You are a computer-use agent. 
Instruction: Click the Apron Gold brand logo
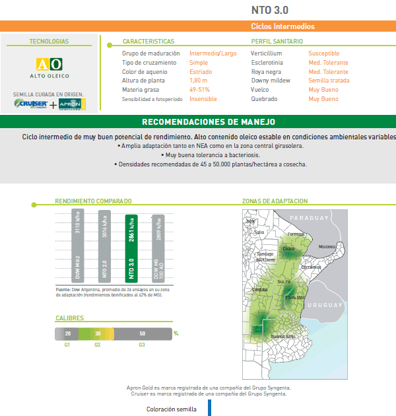point(72,104)
